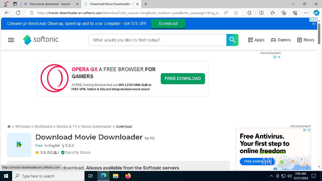
Task: Click FREE DOWNLOAD in the antivirus ad
Action: coord(257,161)
